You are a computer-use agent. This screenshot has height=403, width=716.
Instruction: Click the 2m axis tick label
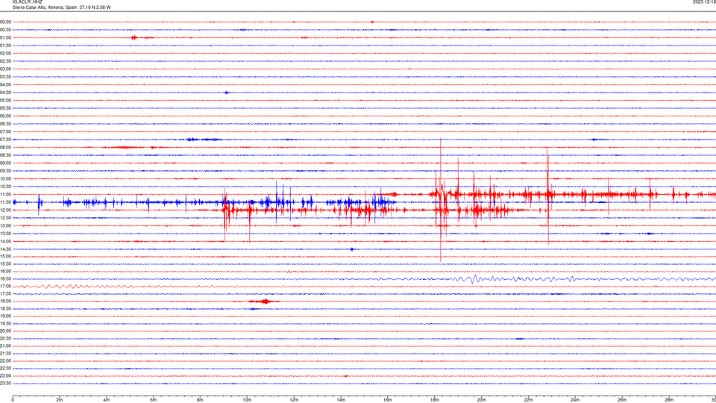click(x=60, y=400)
